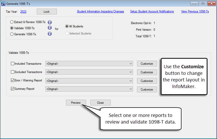The width and height of the screenshot is (217, 139).
Task: Click the View Previous 1098-Ts link
Action: point(195,11)
